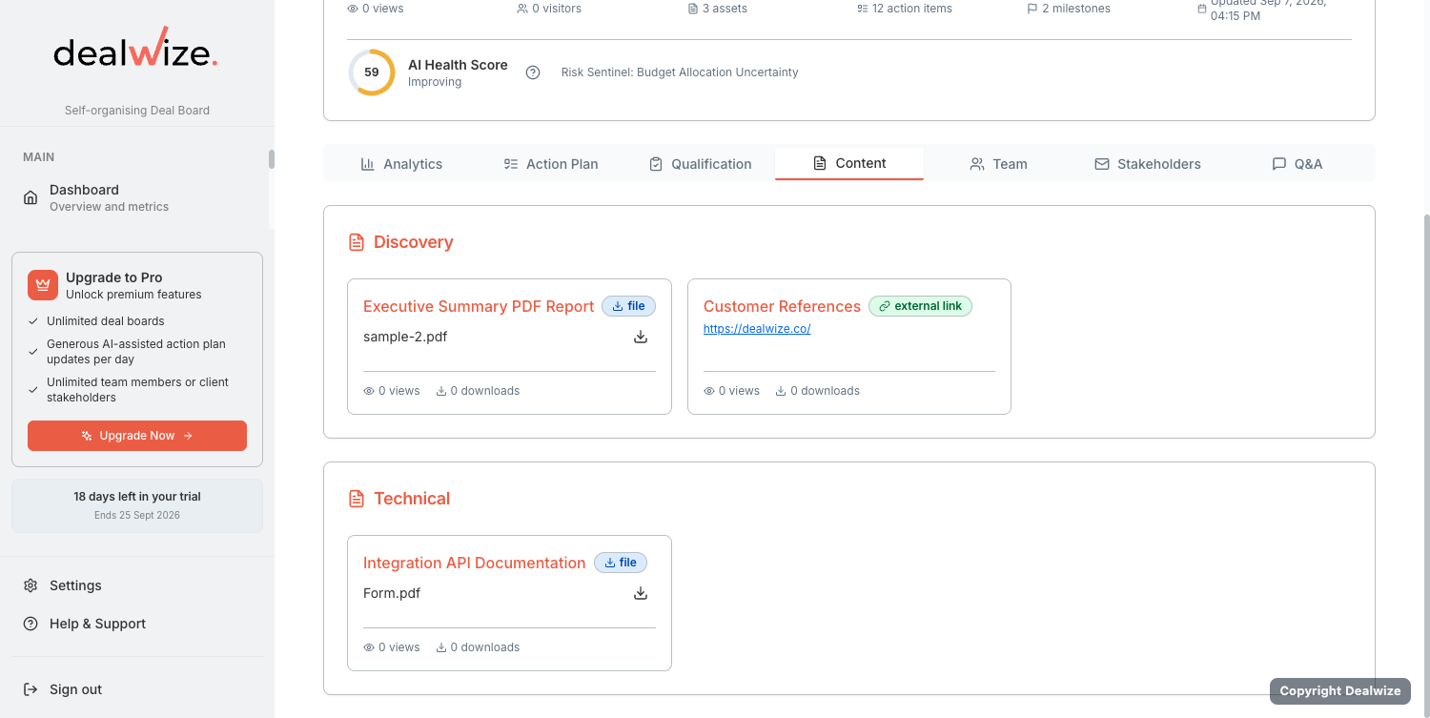Click the external link badge

pyautogui.click(x=920, y=306)
